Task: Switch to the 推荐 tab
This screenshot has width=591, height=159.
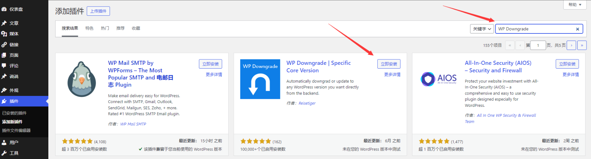Action: [120, 28]
